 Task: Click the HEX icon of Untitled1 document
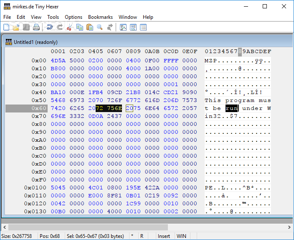point(9,42)
